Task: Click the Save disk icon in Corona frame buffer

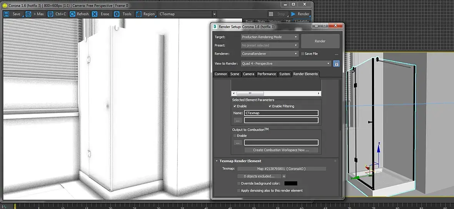Action: 6,14
